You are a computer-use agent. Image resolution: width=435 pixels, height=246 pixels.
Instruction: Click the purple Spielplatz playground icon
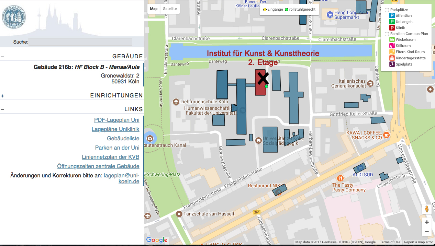pos(392,64)
